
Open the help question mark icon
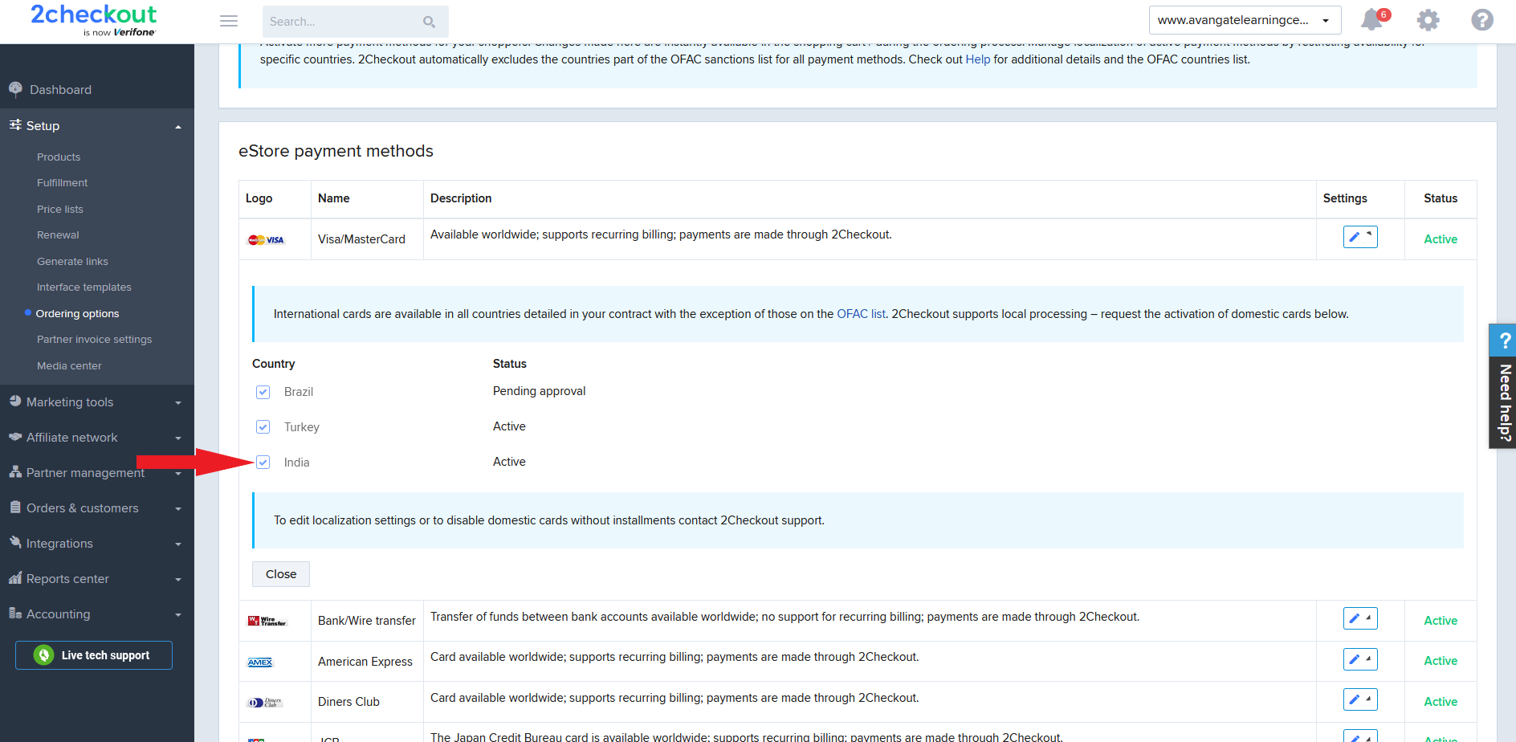point(1482,20)
